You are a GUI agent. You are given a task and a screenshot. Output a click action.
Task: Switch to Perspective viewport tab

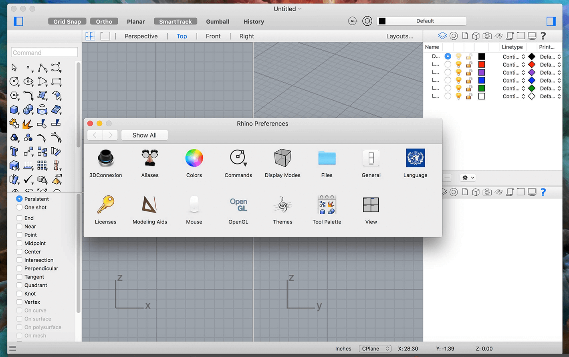click(x=141, y=36)
